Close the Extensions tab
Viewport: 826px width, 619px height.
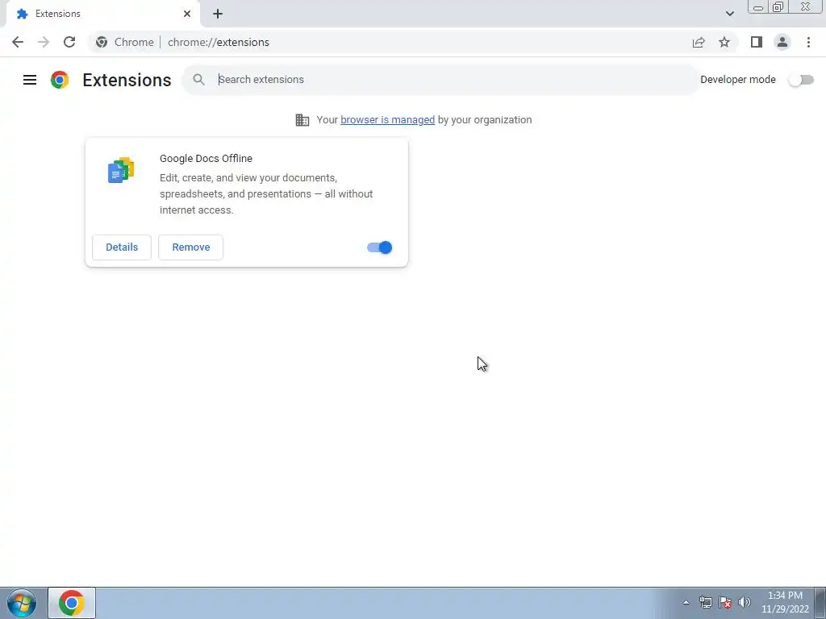[x=187, y=14]
